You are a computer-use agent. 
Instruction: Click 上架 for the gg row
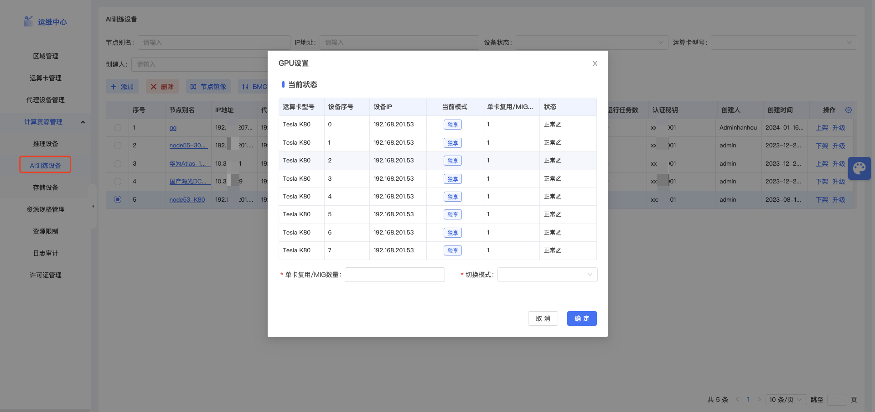[x=822, y=128]
